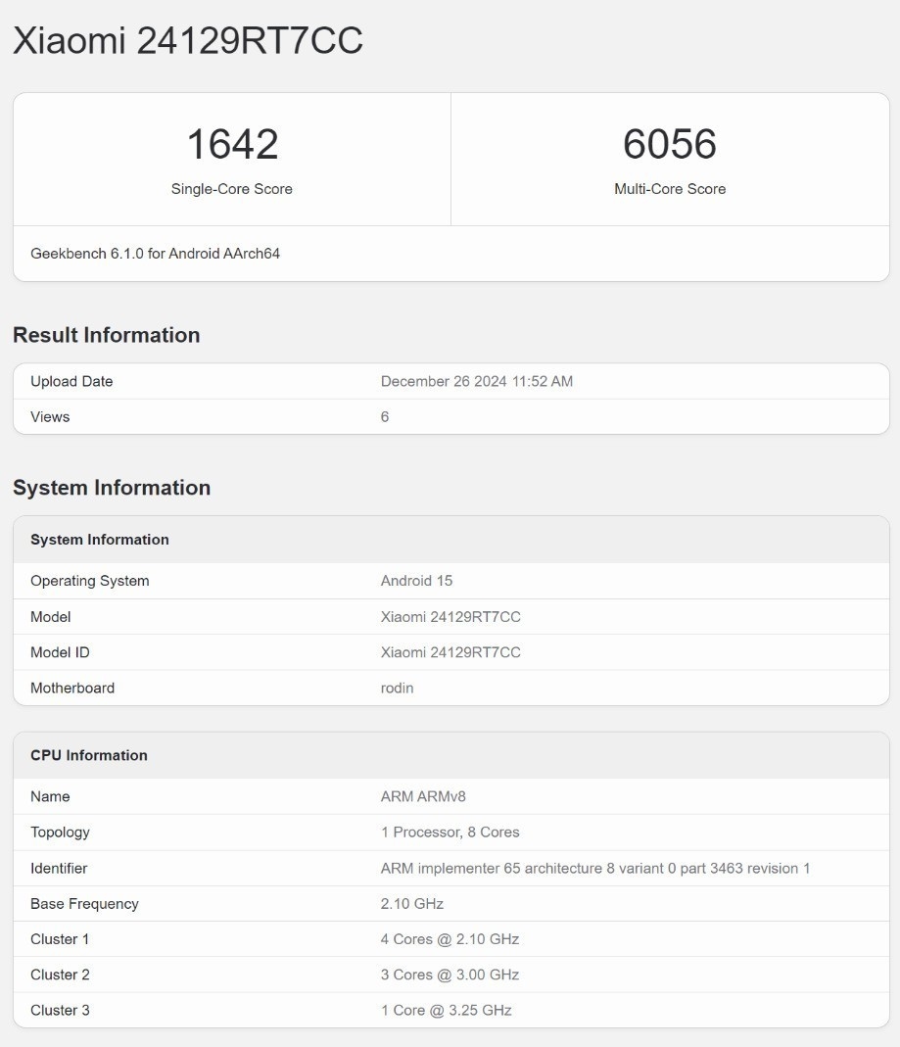Image resolution: width=900 pixels, height=1047 pixels.
Task: Select the Cluster 3 label
Action: click(x=60, y=1011)
